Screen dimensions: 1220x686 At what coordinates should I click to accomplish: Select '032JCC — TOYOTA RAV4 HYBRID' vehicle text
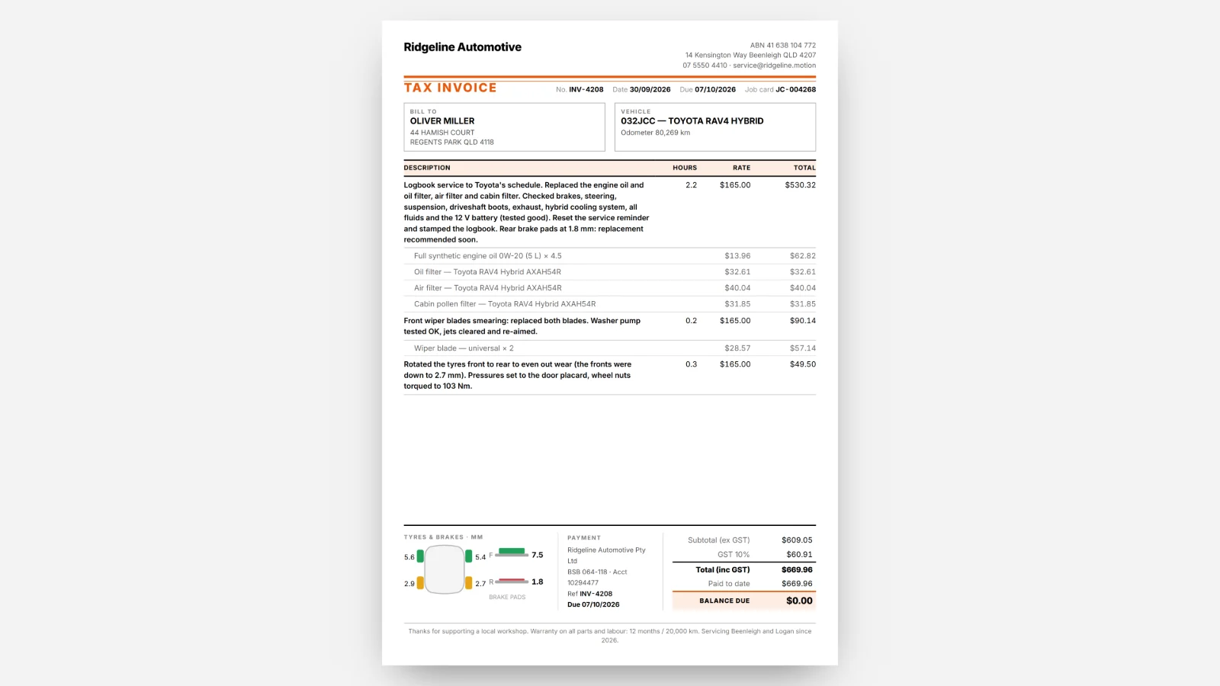click(x=692, y=121)
